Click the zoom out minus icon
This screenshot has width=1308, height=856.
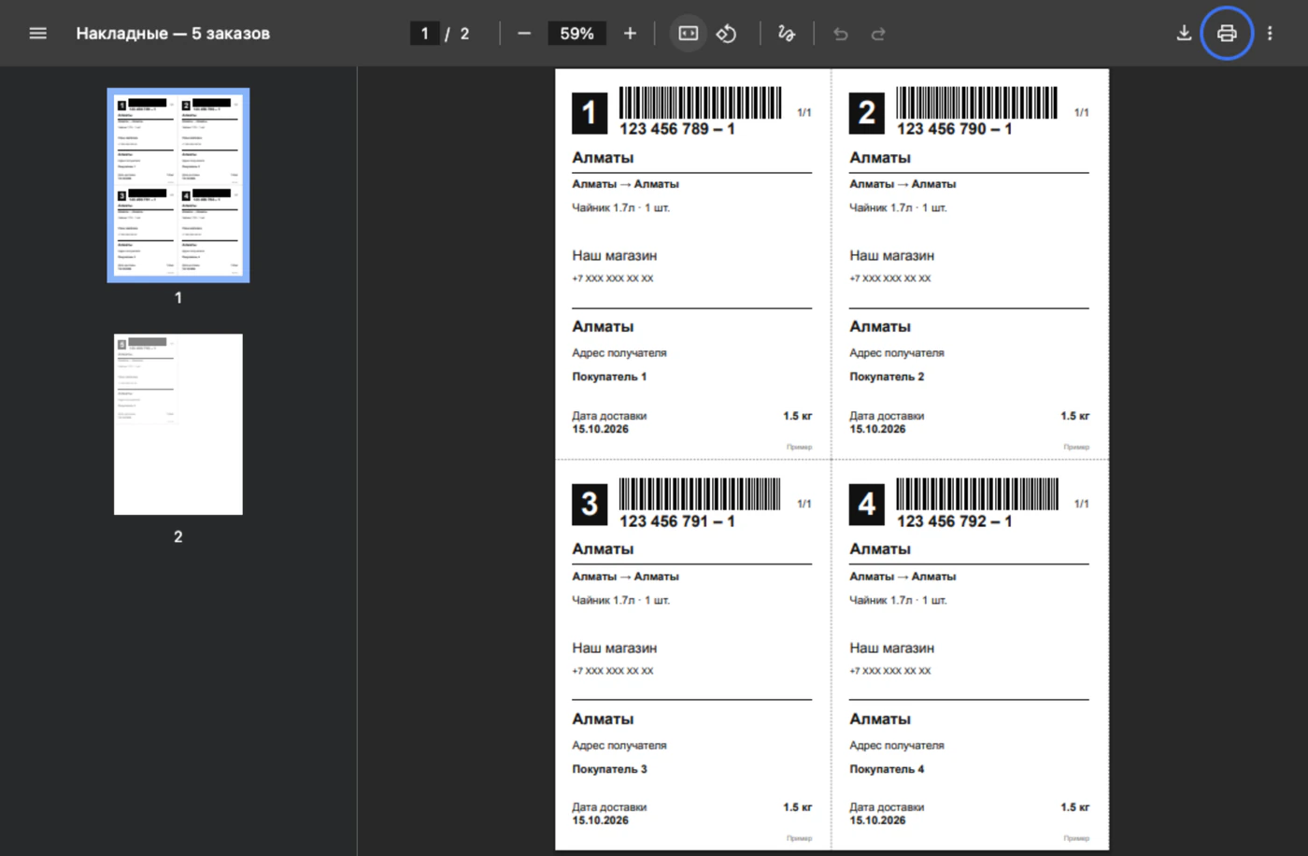tap(524, 34)
